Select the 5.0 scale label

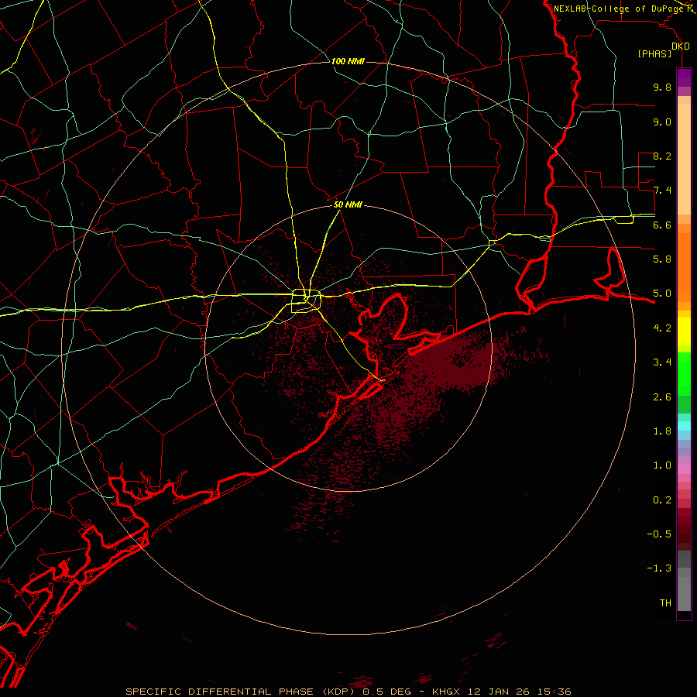click(662, 294)
